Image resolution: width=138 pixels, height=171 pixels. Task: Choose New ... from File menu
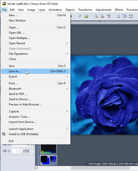(x=36, y=15)
